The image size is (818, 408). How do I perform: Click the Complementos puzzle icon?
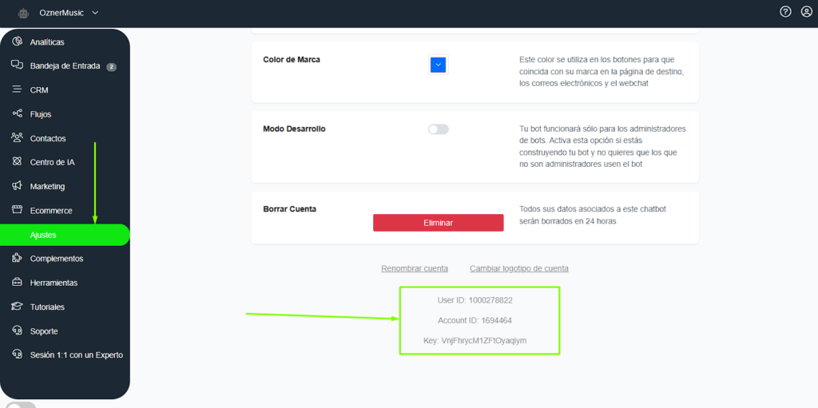(x=17, y=259)
